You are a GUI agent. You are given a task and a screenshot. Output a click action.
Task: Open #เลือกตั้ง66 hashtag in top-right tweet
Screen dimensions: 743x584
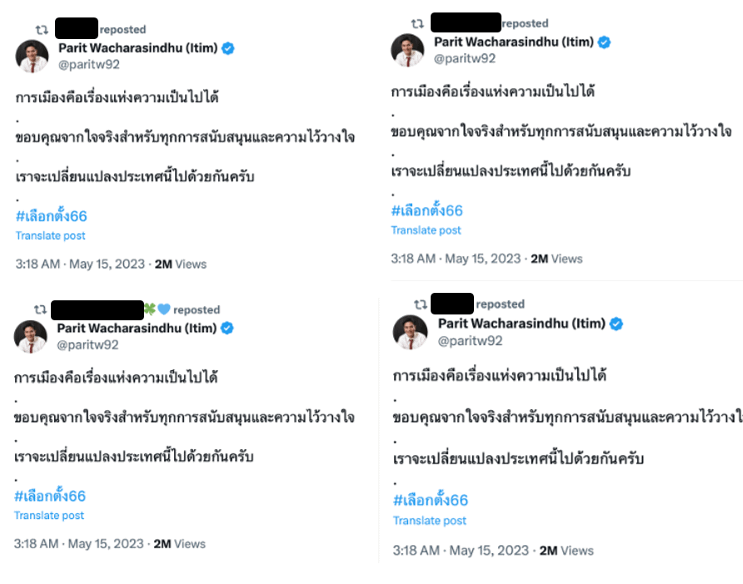point(426,210)
